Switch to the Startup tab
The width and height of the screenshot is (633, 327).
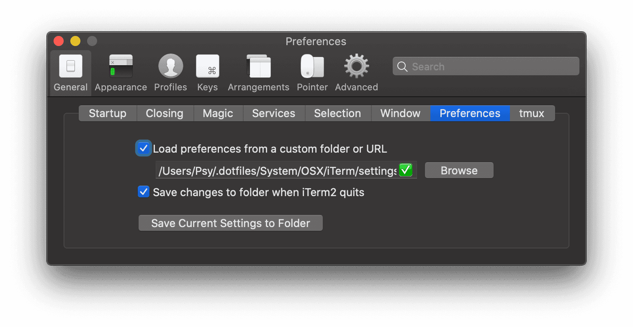pos(107,113)
